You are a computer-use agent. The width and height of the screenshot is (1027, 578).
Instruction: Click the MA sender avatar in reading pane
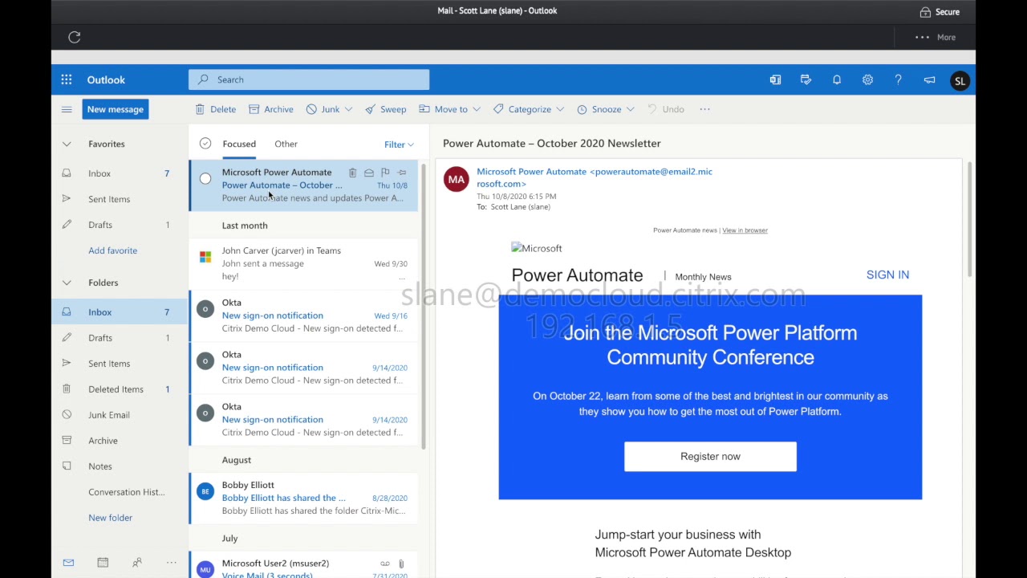457,179
